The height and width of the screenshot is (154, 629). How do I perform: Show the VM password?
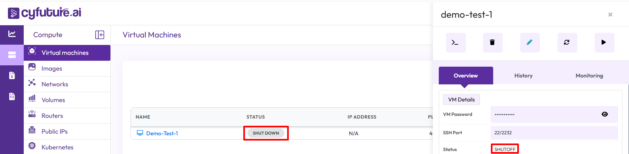click(605, 114)
